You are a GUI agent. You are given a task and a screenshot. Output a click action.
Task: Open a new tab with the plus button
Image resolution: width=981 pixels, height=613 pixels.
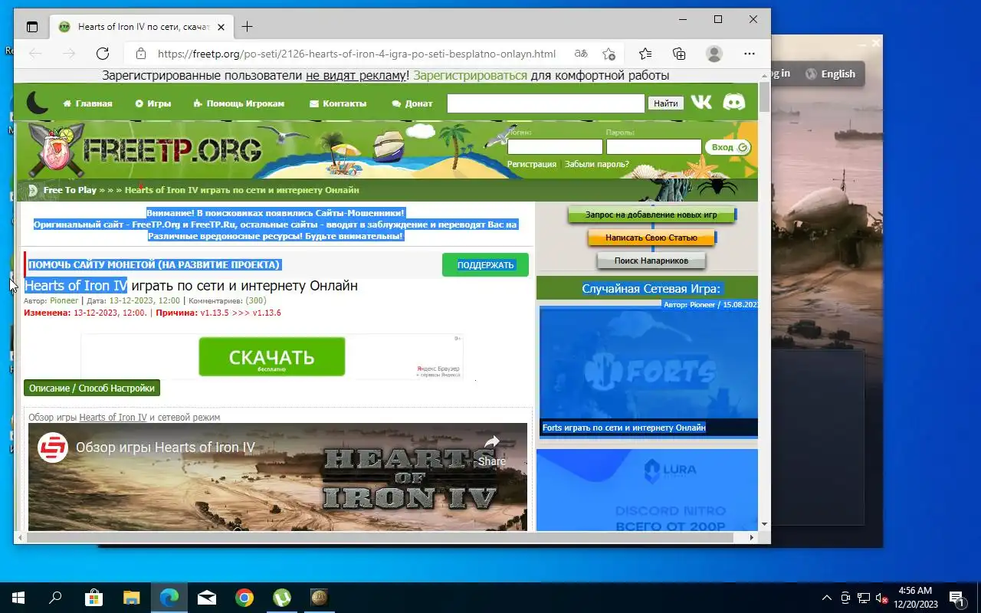[x=247, y=27]
